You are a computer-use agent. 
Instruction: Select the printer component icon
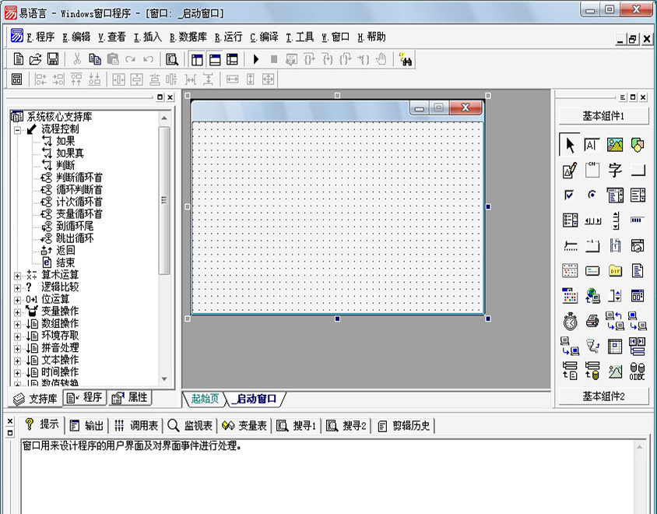point(592,321)
